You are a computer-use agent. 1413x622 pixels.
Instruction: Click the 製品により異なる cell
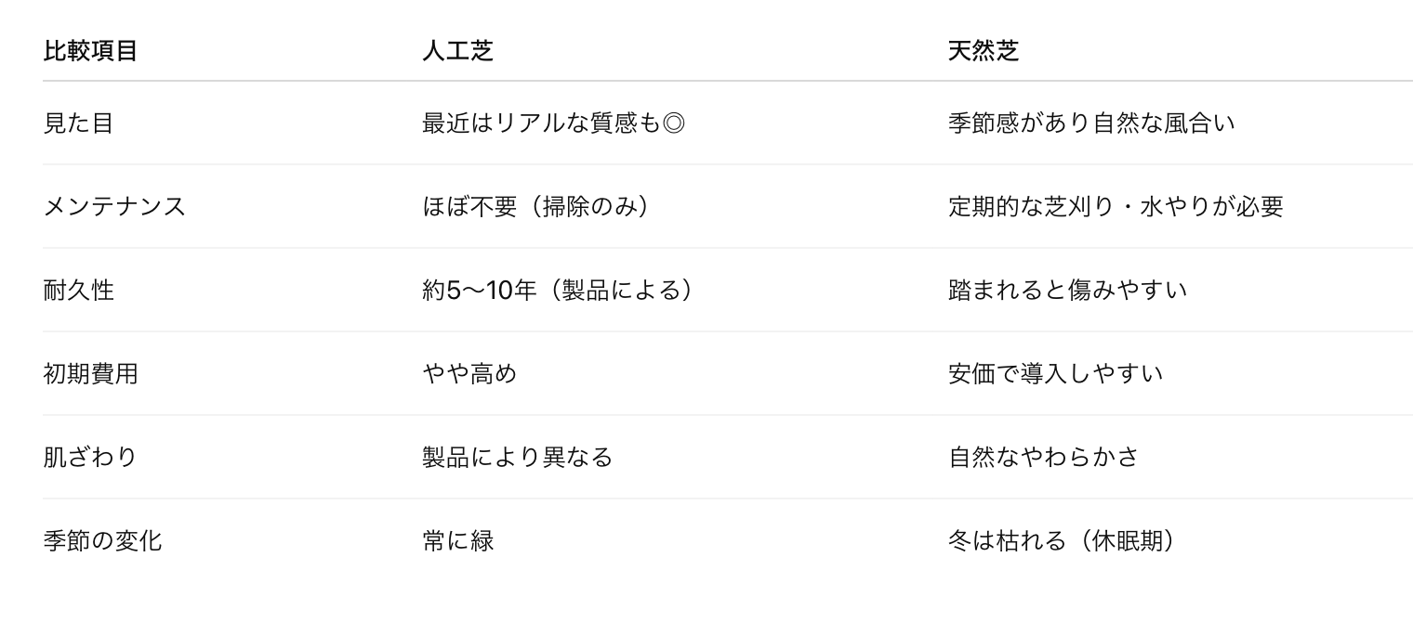pyautogui.click(x=517, y=457)
